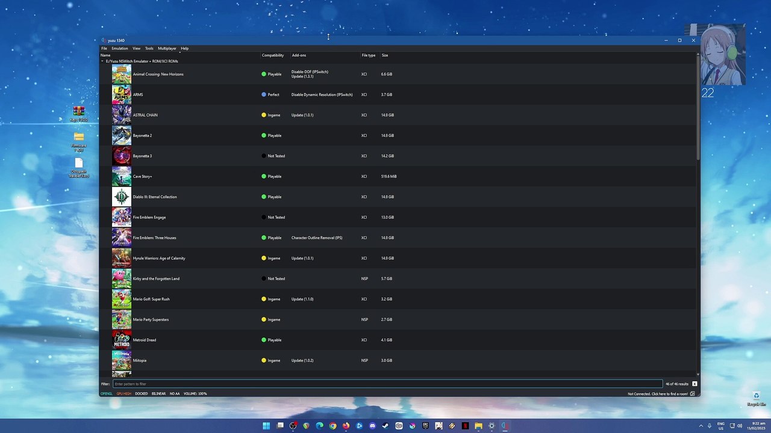Click the Fire Emblem Engage cover icon
The image size is (771, 433).
click(121, 217)
